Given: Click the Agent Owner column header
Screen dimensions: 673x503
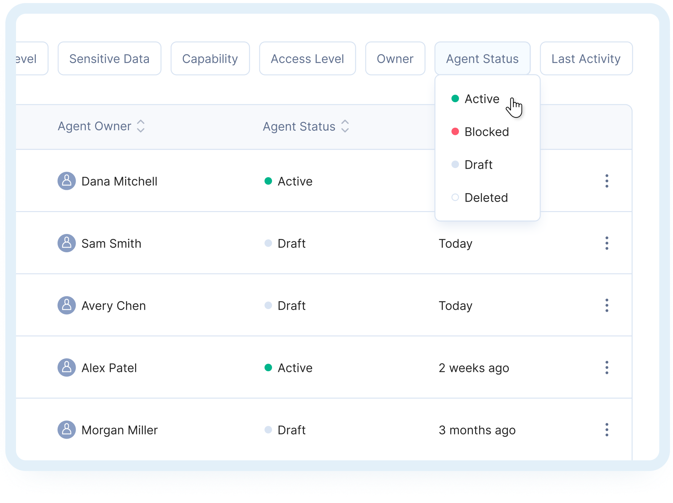Looking at the screenshot, I should point(95,126).
